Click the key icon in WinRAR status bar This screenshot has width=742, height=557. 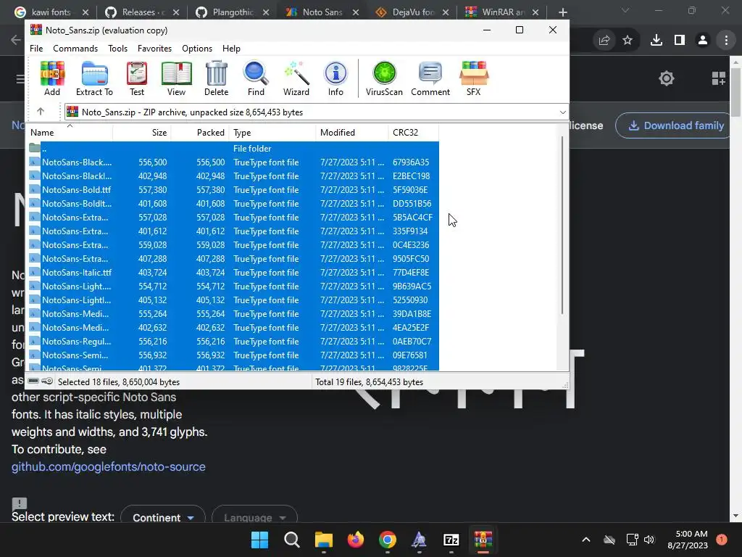47,381
